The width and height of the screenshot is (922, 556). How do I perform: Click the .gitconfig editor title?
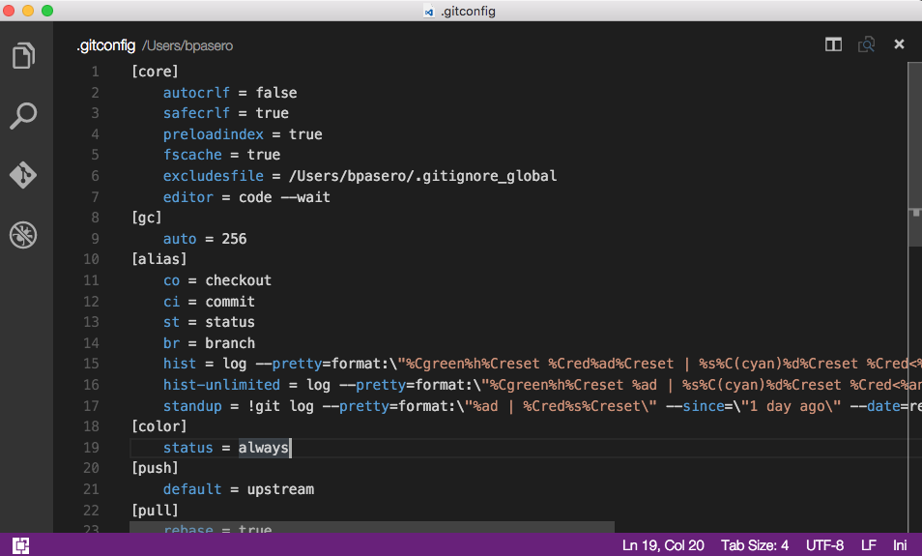[105, 45]
